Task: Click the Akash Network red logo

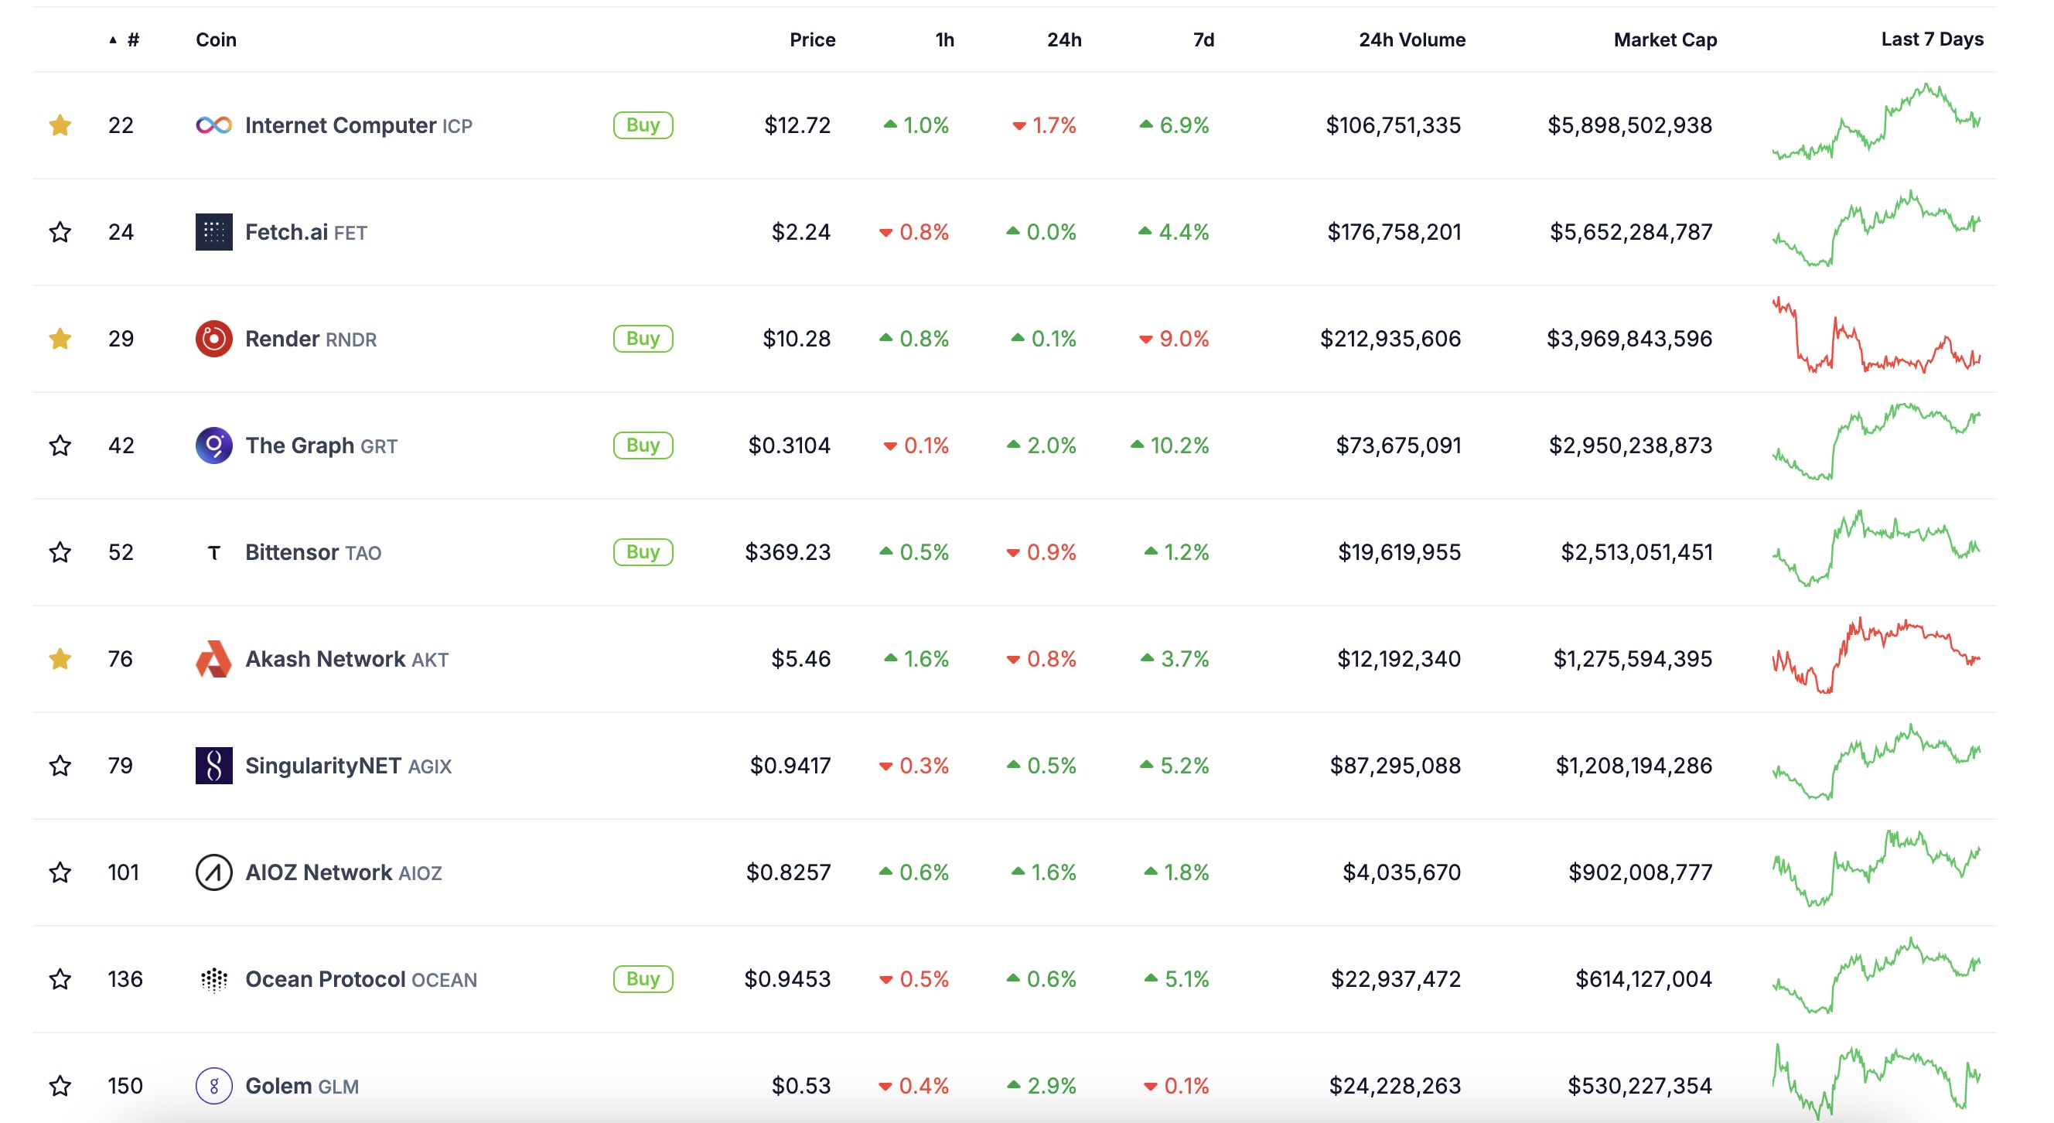Action: click(213, 659)
